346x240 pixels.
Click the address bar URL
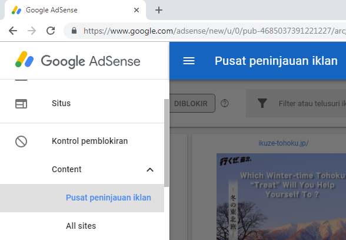tap(214, 31)
